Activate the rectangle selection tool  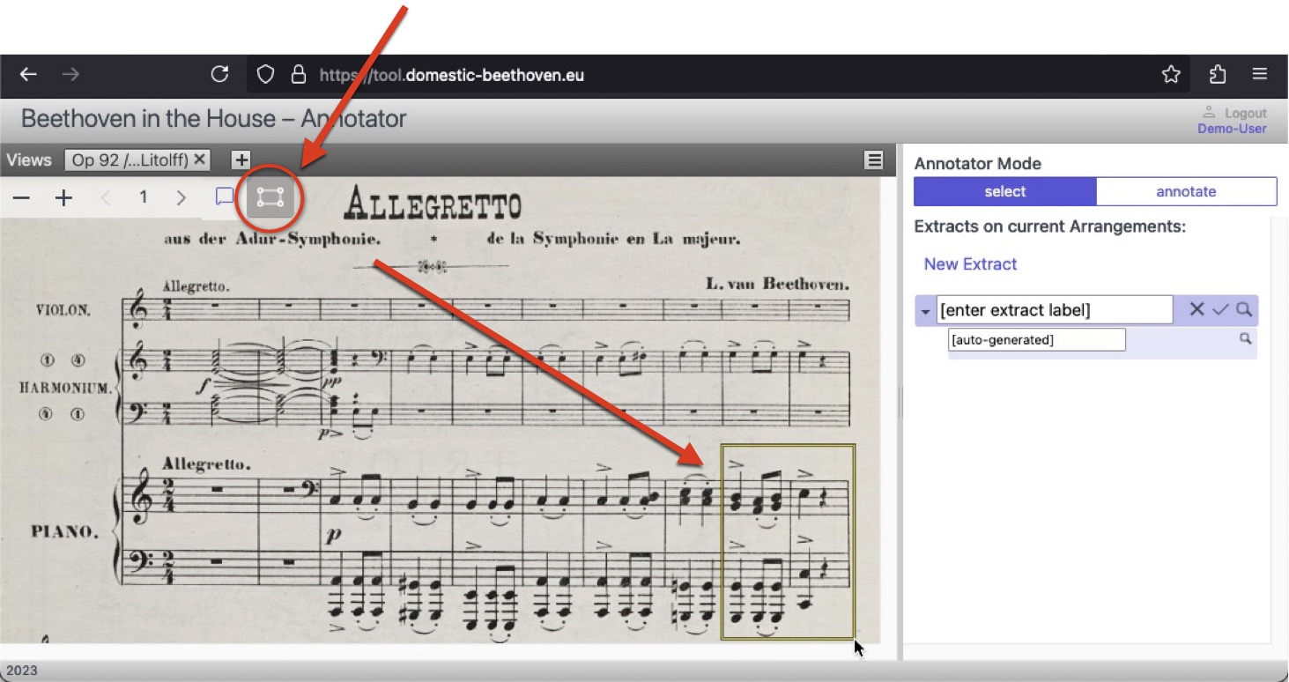pos(270,198)
